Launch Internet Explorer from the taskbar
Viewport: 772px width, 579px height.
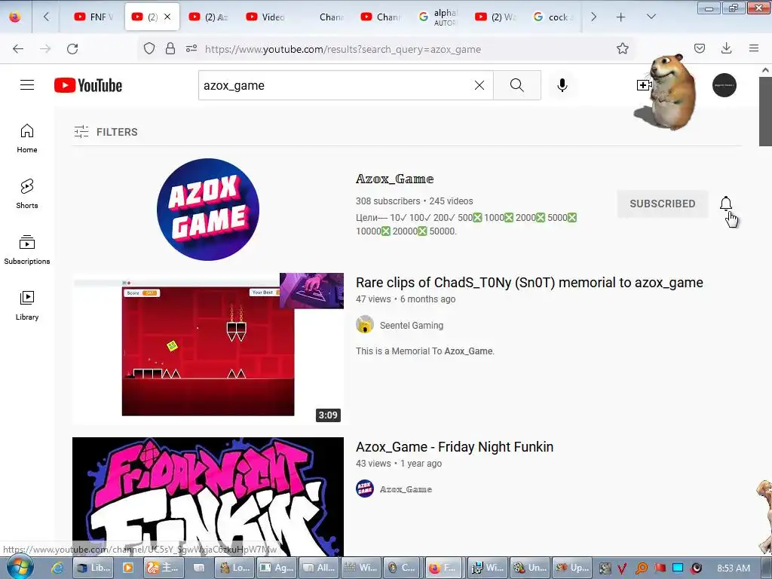click(57, 568)
